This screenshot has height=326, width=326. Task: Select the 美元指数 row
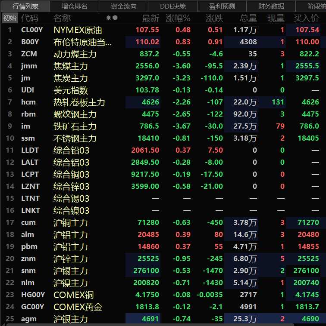point(70,90)
